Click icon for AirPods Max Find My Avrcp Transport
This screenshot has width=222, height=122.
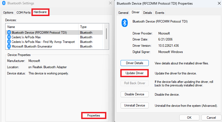pyautogui.click(x=9, y=42)
